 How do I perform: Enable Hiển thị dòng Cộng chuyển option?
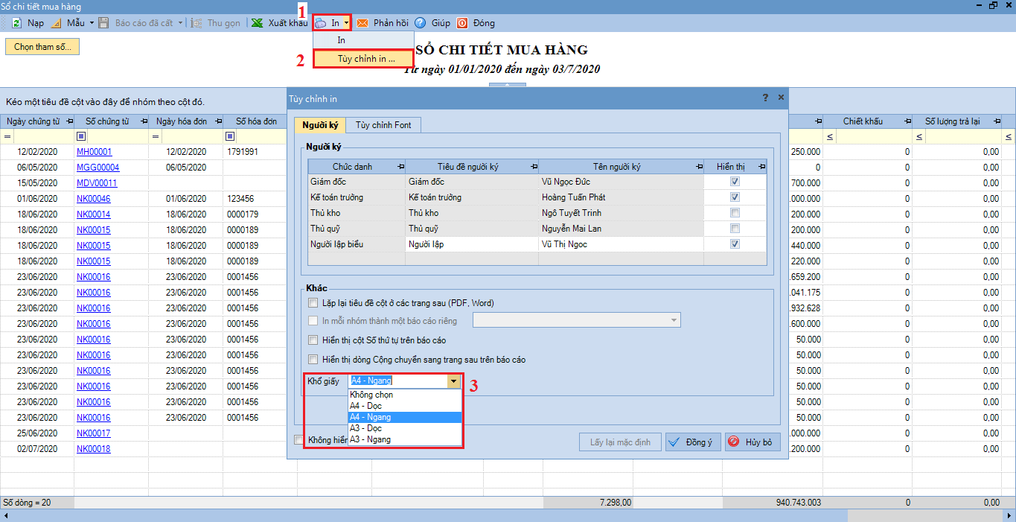point(313,360)
